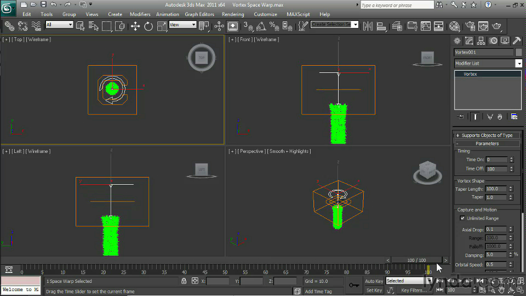Viewport: 526px width, 296px height.
Task: Click Perspective viewport Smooth + Highlights label
Action: coord(289,151)
